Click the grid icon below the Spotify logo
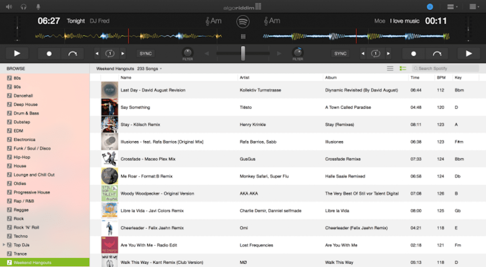Image resolution: width=486 pixels, height=267 pixels. [x=243, y=36]
